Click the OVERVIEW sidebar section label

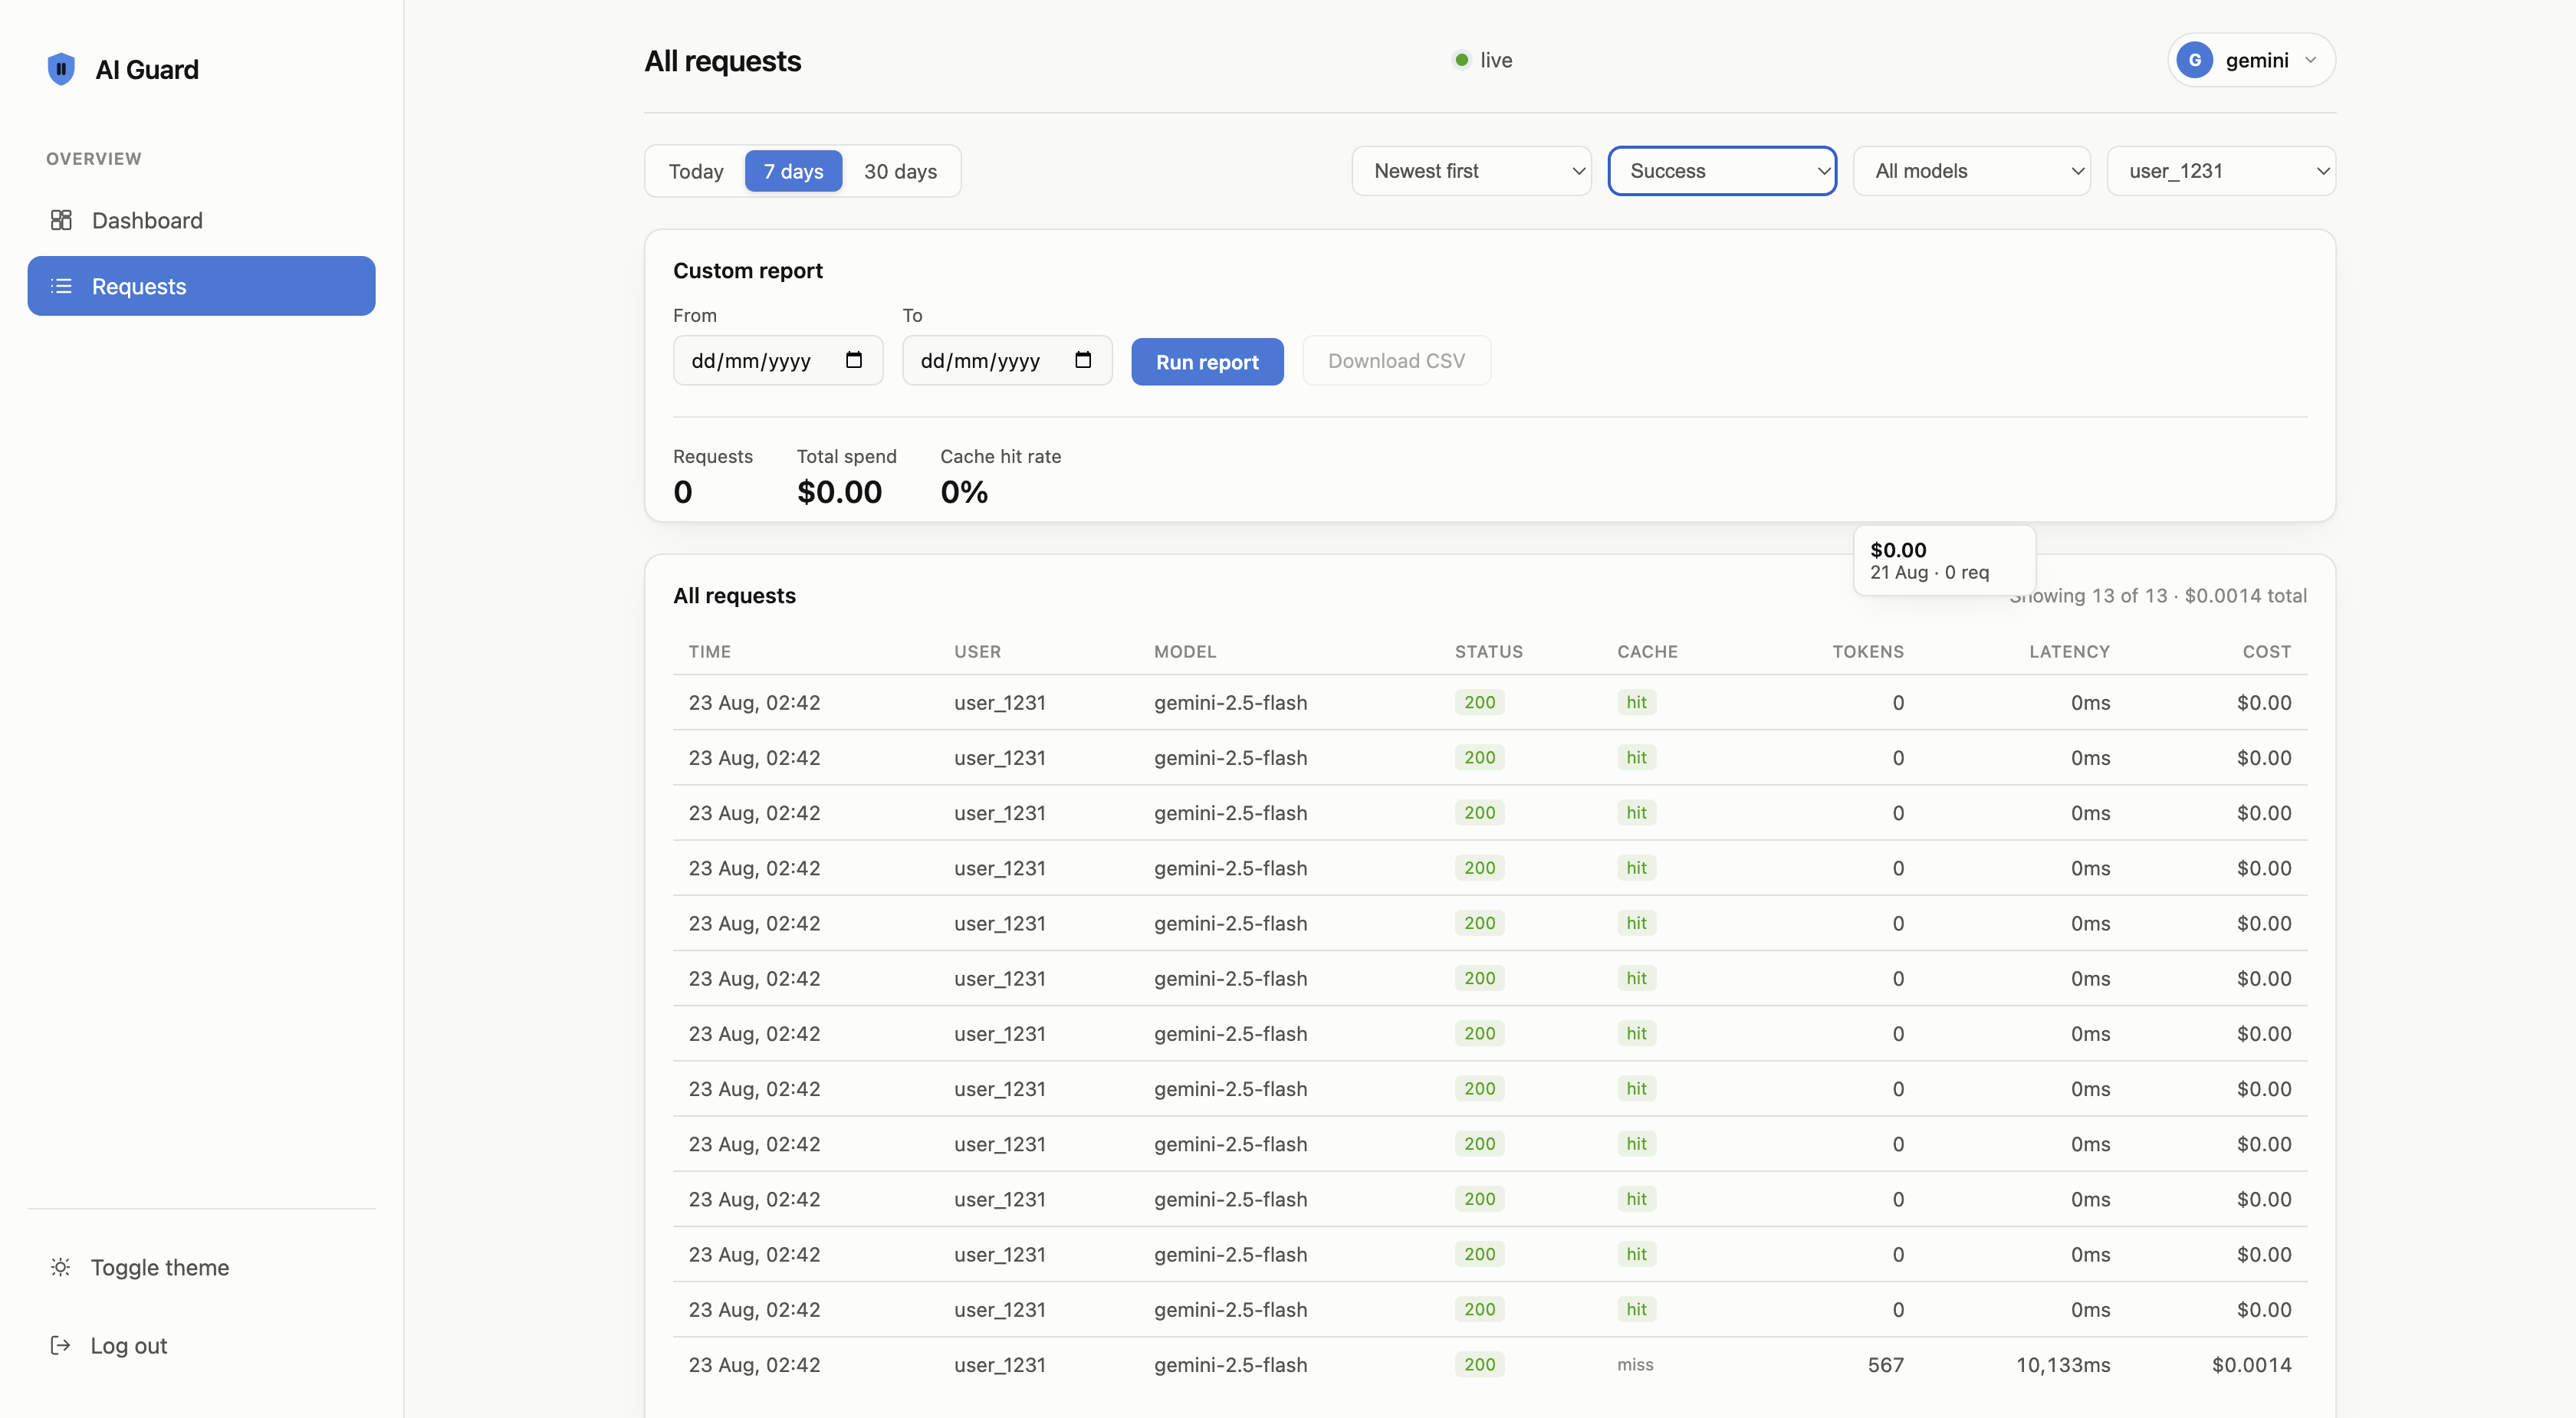94,158
